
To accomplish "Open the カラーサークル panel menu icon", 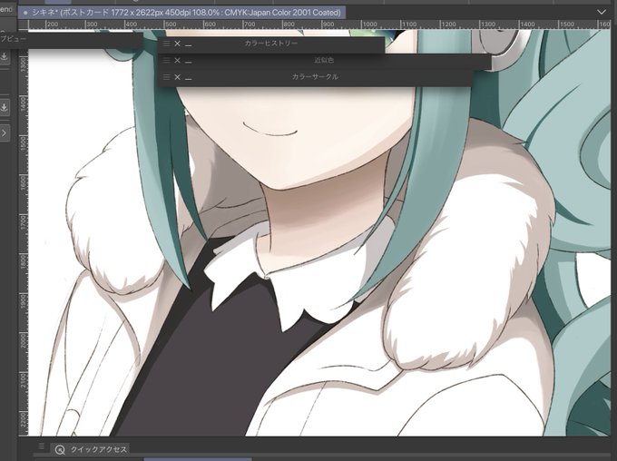I will [166, 76].
